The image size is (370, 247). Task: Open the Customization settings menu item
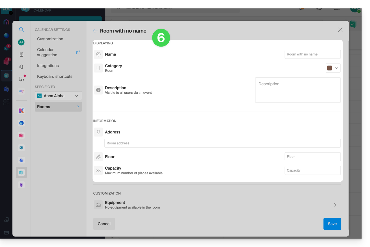click(x=50, y=39)
